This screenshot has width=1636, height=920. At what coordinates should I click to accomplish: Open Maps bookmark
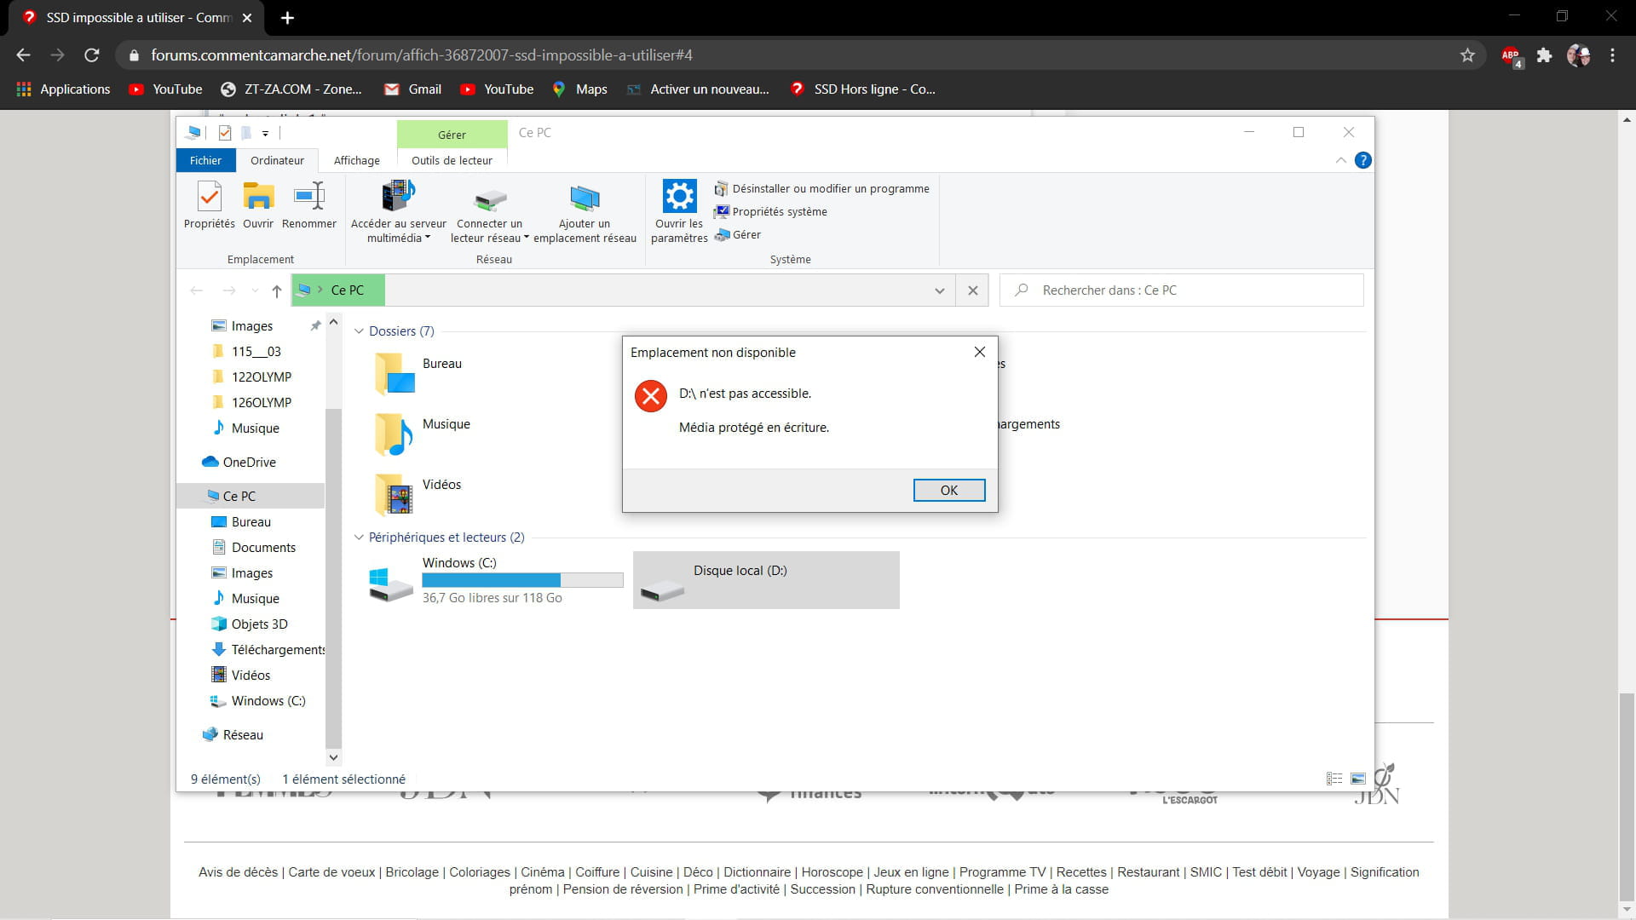(579, 89)
